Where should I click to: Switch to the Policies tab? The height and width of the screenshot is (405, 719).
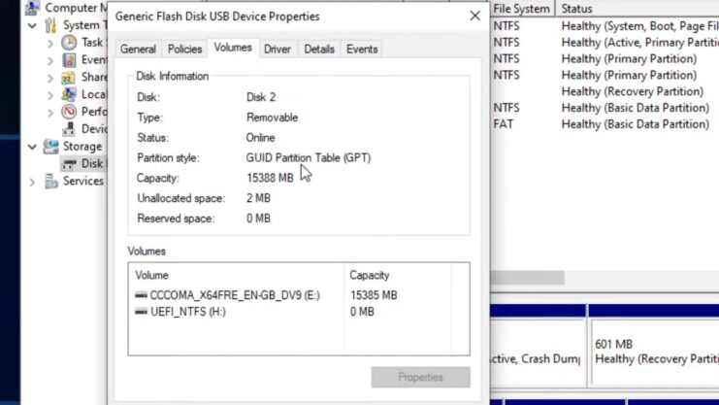184,50
